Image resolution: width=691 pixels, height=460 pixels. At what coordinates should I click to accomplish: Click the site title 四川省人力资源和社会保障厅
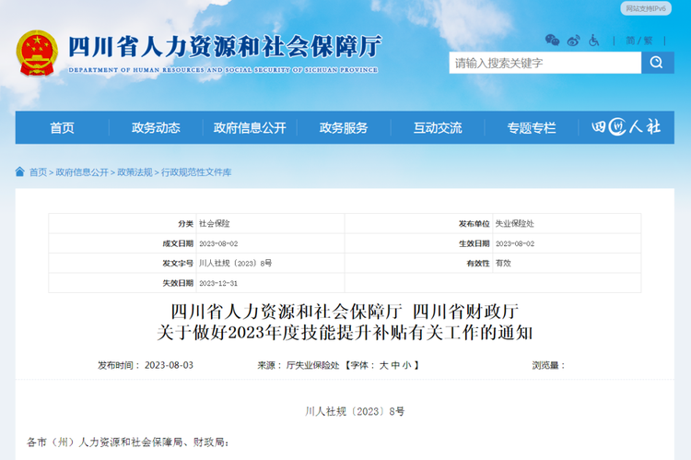click(225, 46)
